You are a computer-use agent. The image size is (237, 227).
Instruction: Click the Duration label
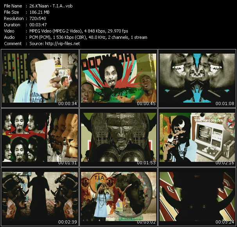[x=12, y=25]
